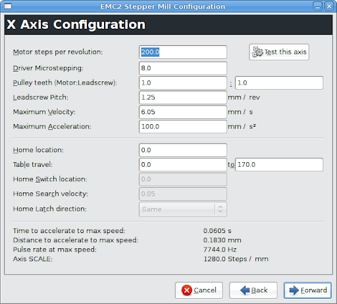This screenshot has width=337, height=304.
Task: Click the Cancel button
Action: [x=199, y=290]
